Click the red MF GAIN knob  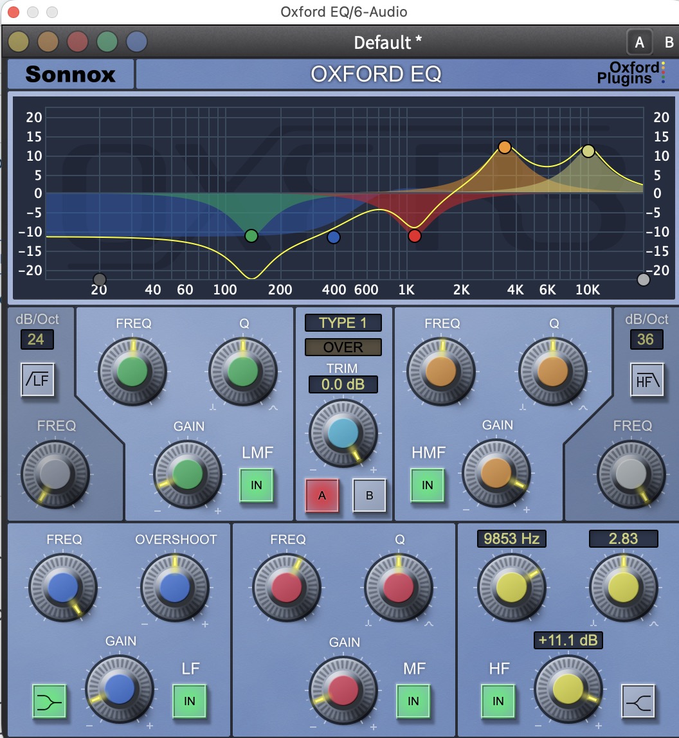[x=343, y=690]
